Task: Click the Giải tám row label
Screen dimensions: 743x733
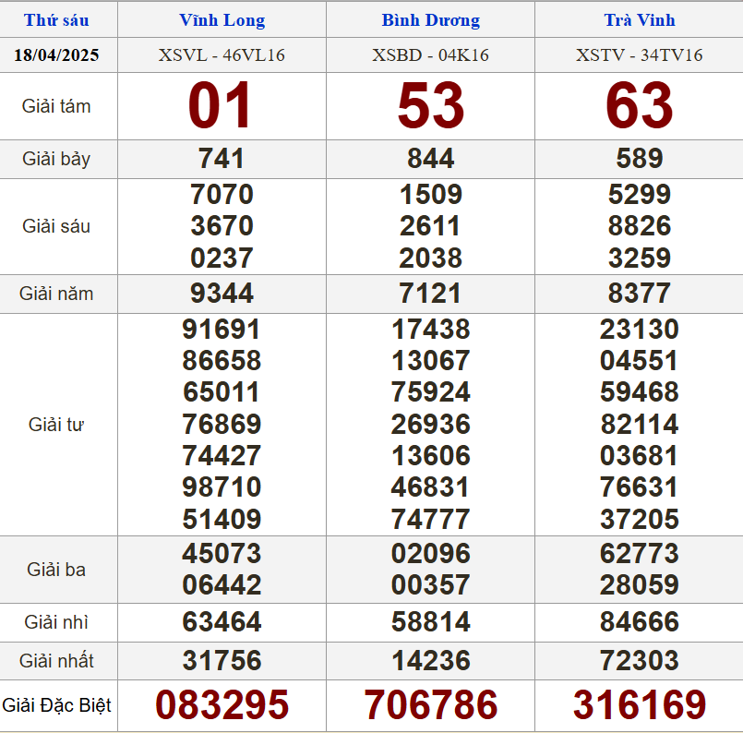Action: tap(57, 106)
